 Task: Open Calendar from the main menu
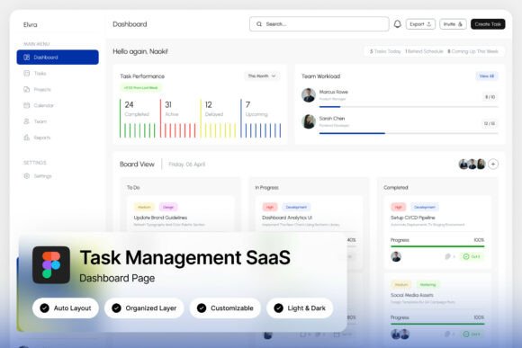(x=58, y=105)
